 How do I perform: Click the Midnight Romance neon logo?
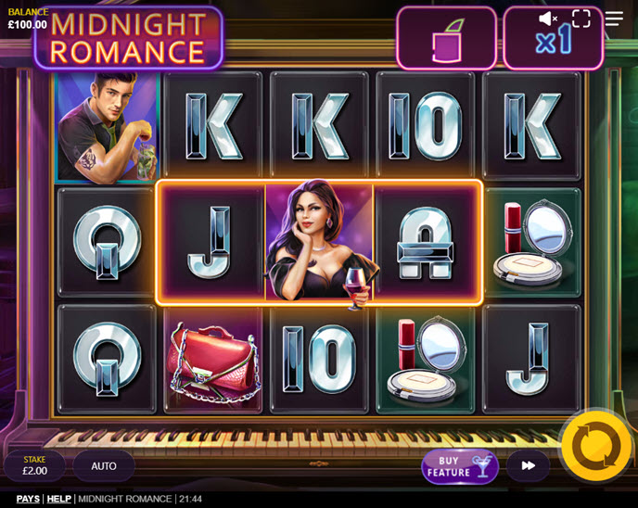pos(128,38)
